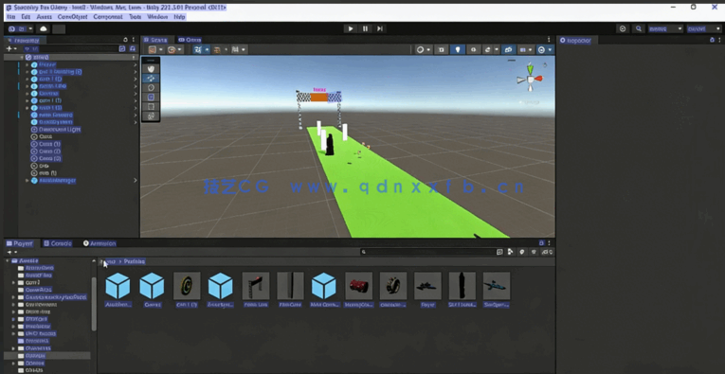Image resolution: width=725 pixels, height=374 pixels.
Task: Open the Component menu
Action: [108, 17]
